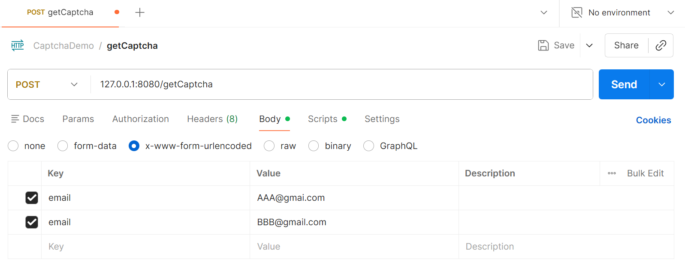This screenshot has width=685, height=268.
Task: Open the Scripts tab
Action: (x=323, y=119)
